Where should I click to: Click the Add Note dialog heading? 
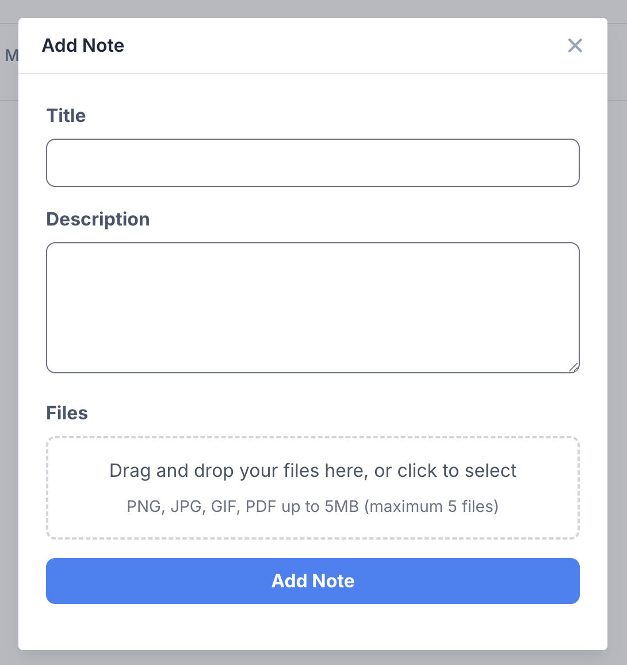point(83,45)
